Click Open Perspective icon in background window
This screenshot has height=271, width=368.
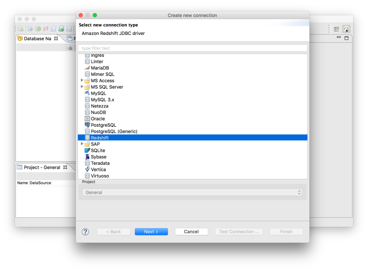[x=337, y=29]
